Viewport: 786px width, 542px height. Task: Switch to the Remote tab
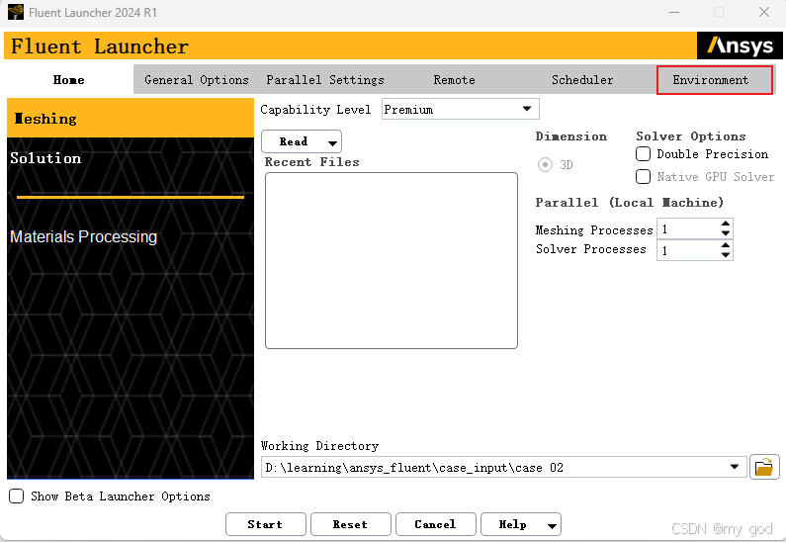(454, 80)
